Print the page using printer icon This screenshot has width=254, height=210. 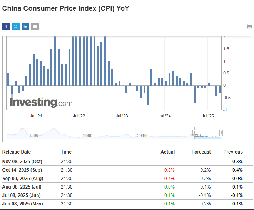click(x=249, y=26)
